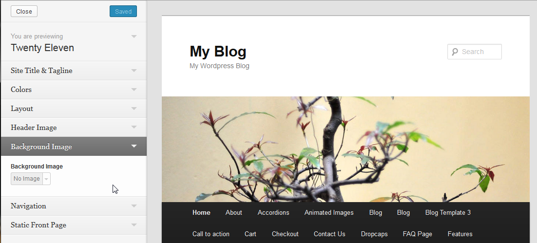The image size is (537, 243).
Task: Open the No Image dropdown
Action: click(31, 179)
